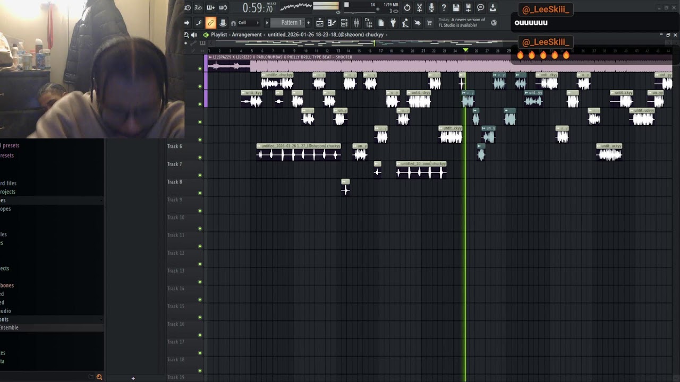Toggle the Browser view icon in toolbar
680x382 pixels.
(369, 23)
